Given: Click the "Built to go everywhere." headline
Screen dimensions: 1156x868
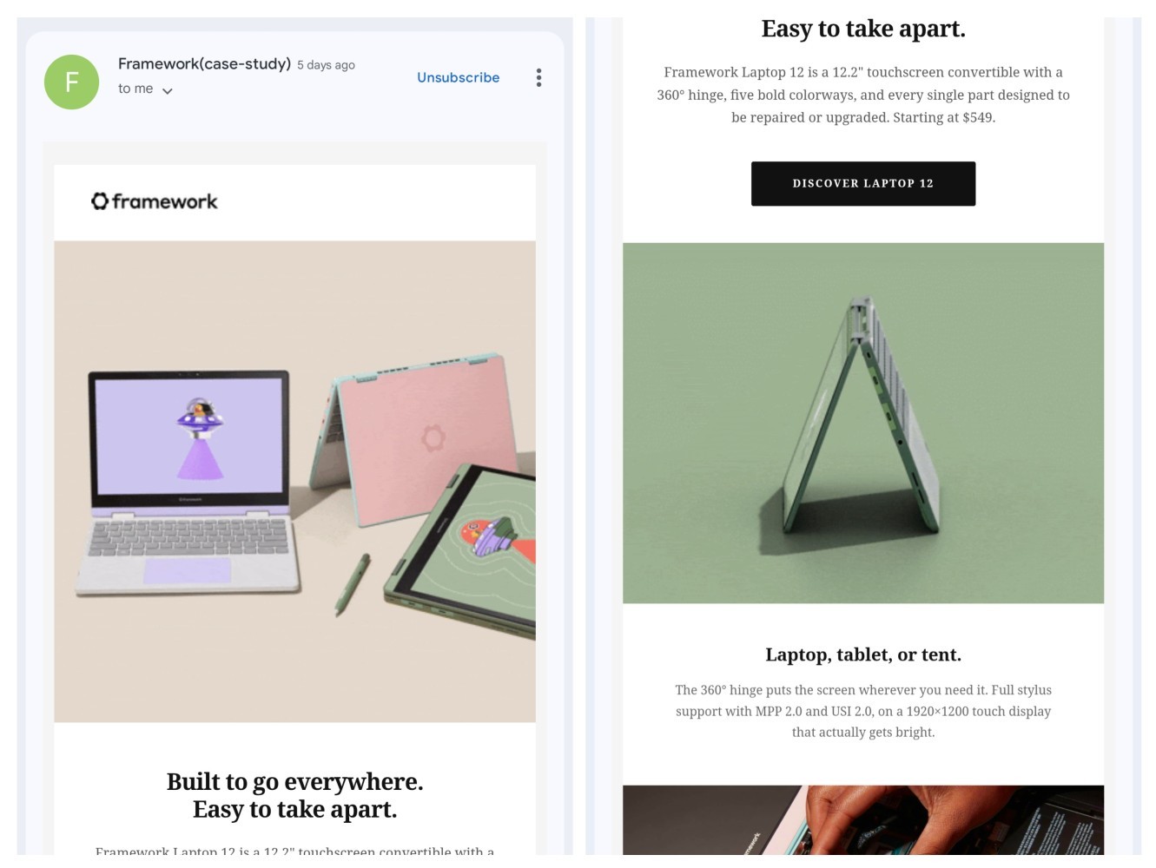Looking at the screenshot, I should 294,781.
